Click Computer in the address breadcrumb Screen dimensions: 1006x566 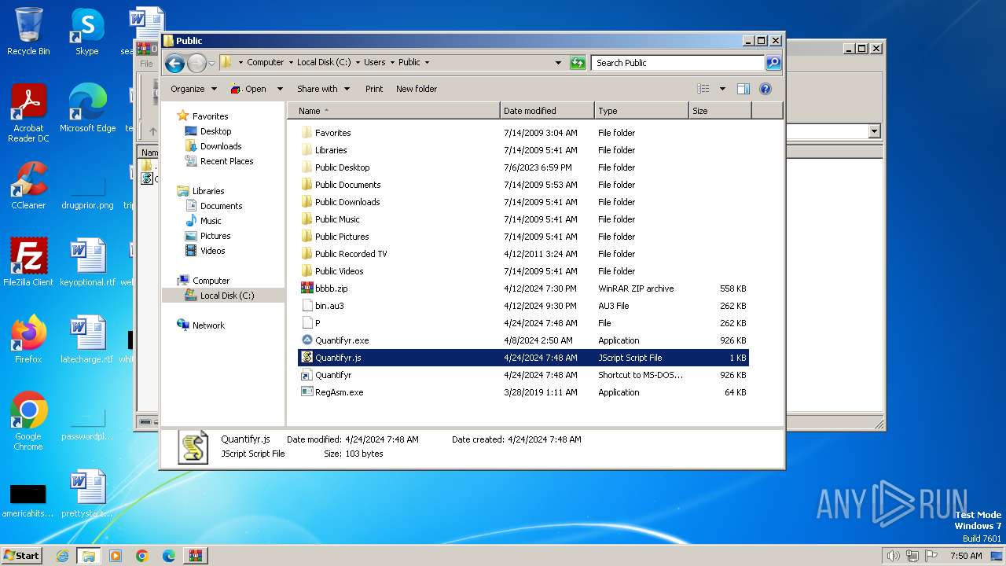pyautogui.click(x=266, y=62)
